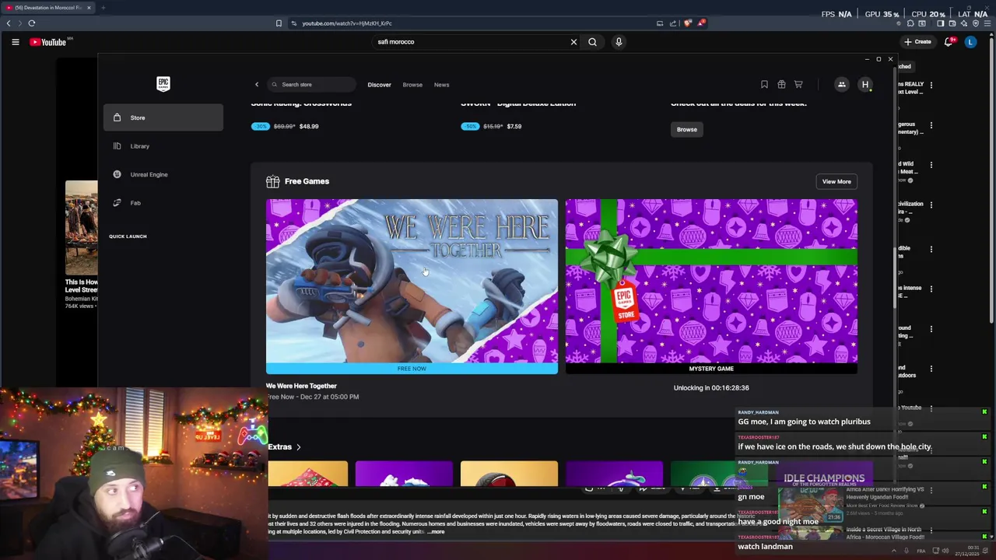Open options for 'REALLY Level' video
The width and height of the screenshot is (996, 560).
pyautogui.click(x=931, y=85)
